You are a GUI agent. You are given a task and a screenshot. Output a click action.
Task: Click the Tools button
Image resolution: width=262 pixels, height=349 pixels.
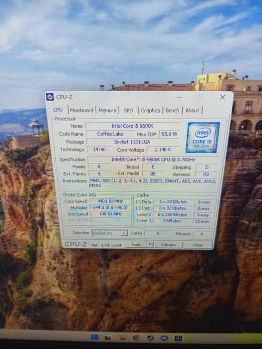(136, 244)
